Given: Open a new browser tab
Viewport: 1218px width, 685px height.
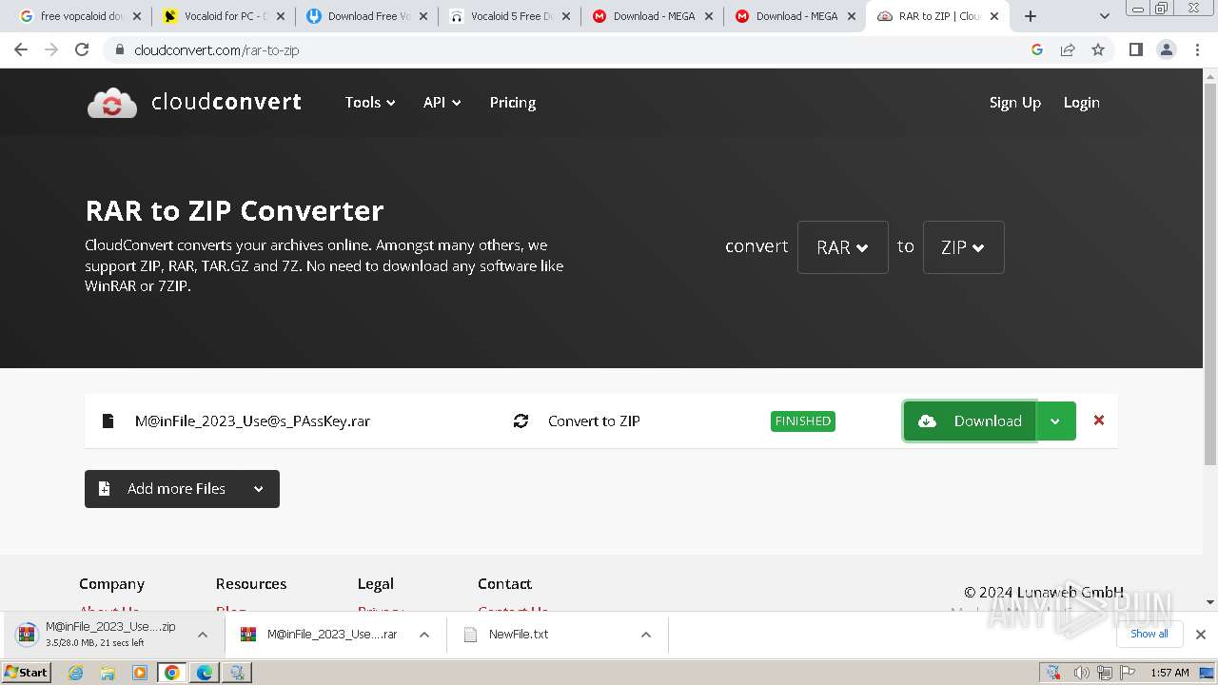Looking at the screenshot, I should pos(1031,16).
